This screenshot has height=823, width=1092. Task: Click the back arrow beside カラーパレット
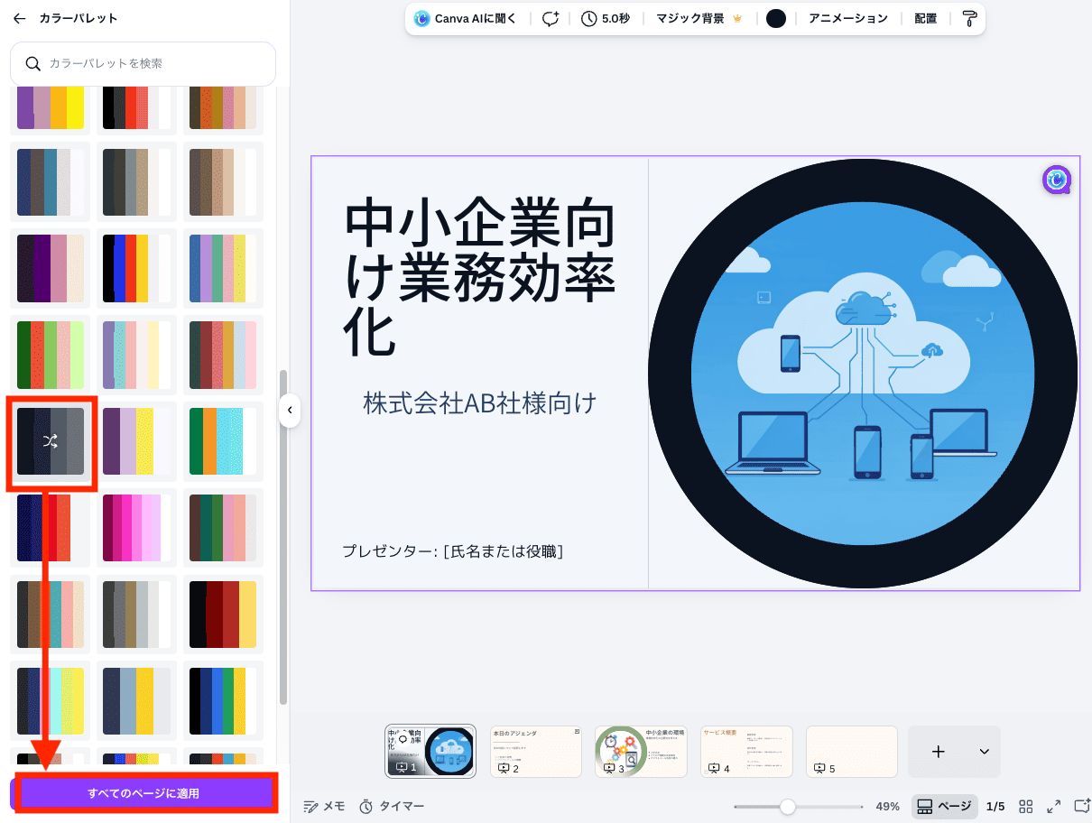point(19,18)
